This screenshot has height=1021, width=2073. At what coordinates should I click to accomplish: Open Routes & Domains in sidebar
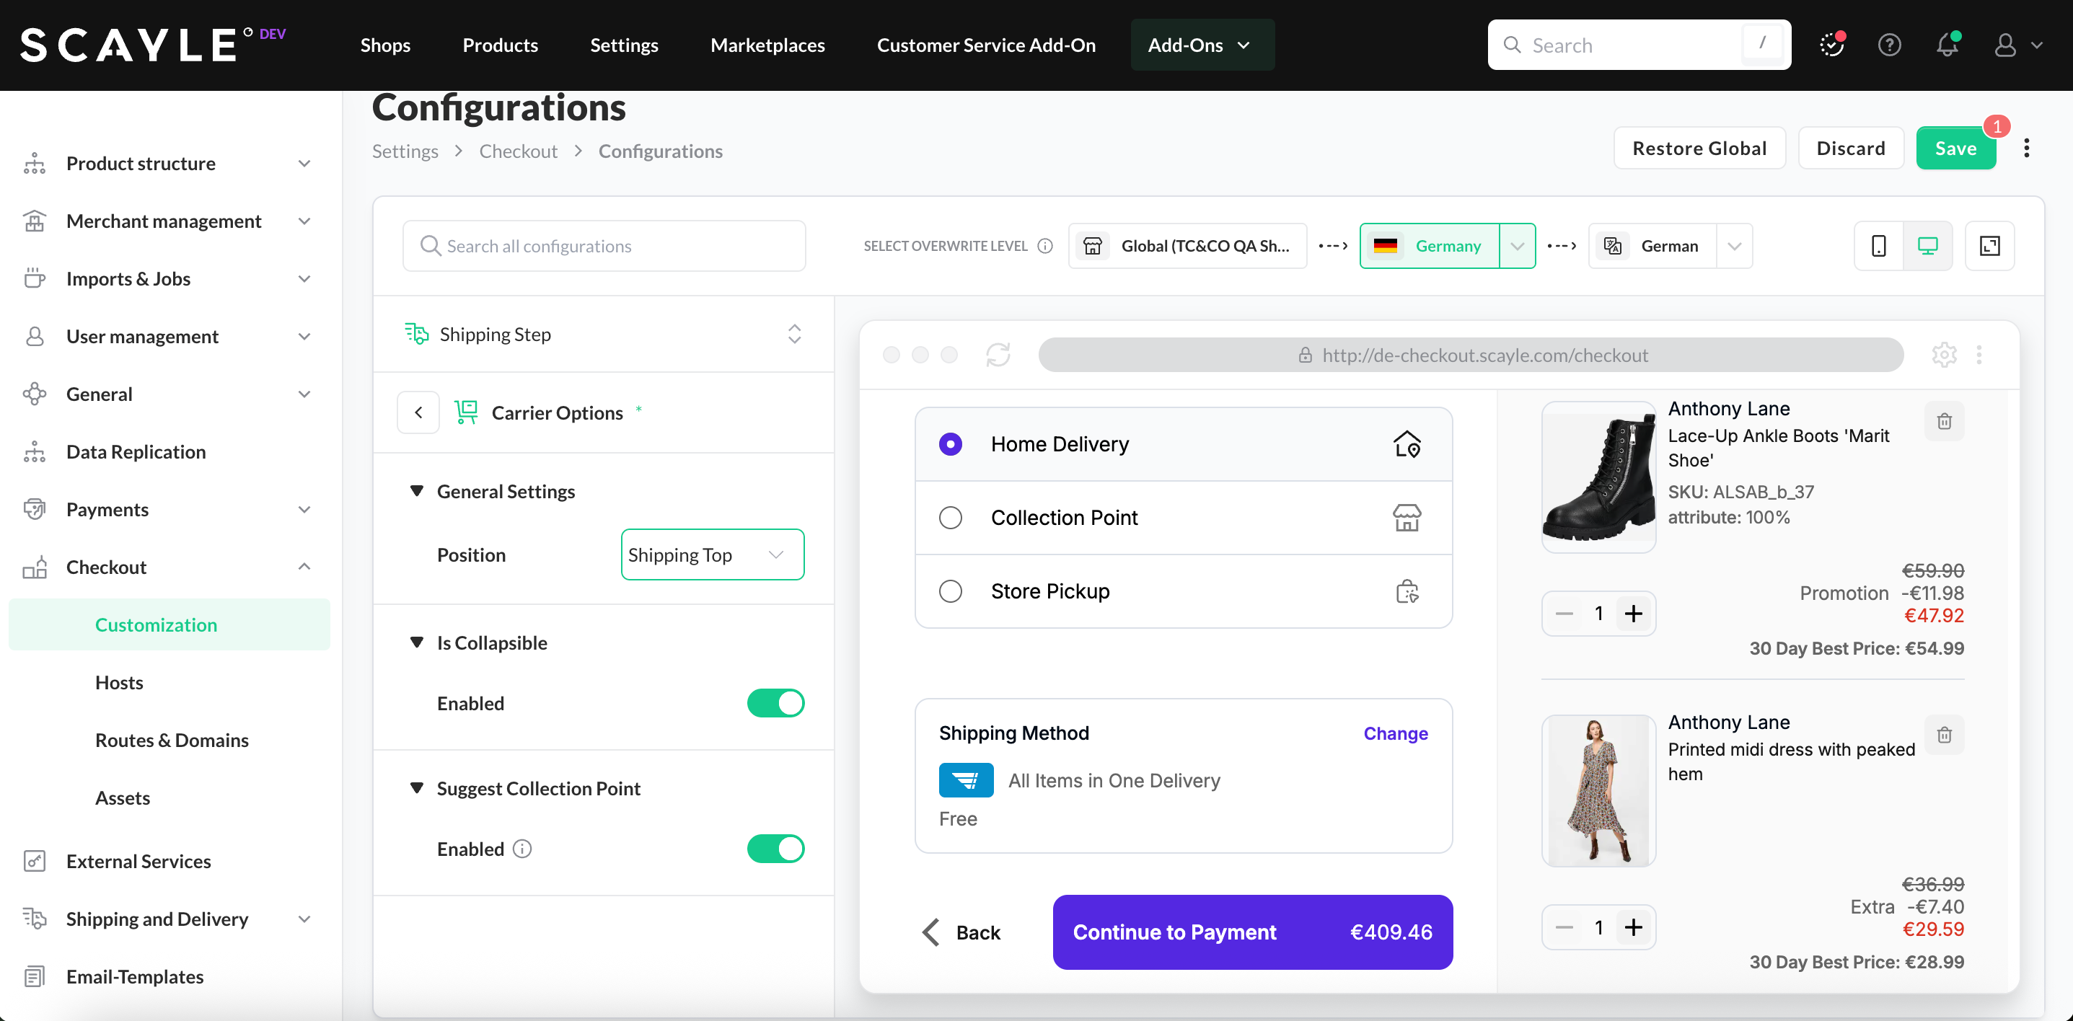pyautogui.click(x=172, y=741)
